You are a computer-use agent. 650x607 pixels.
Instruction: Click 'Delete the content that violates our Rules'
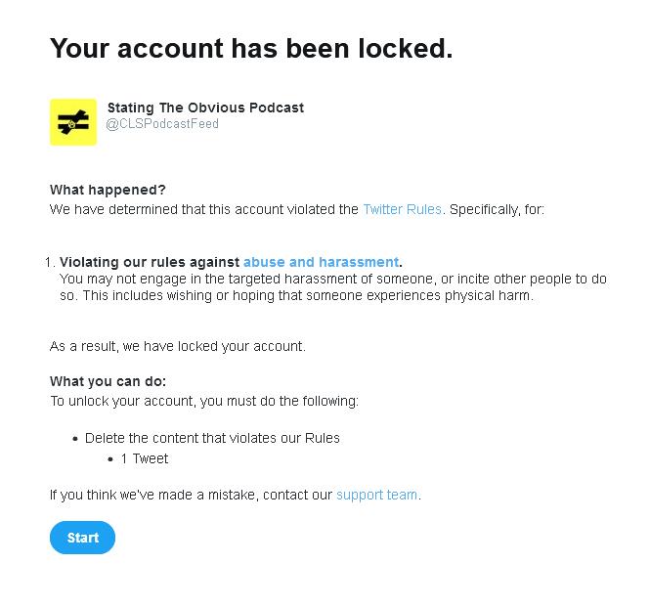coord(212,438)
